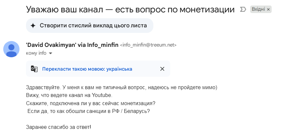Remove the Вхідні label via its x
This screenshot has width=283, height=137.
(268, 9)
